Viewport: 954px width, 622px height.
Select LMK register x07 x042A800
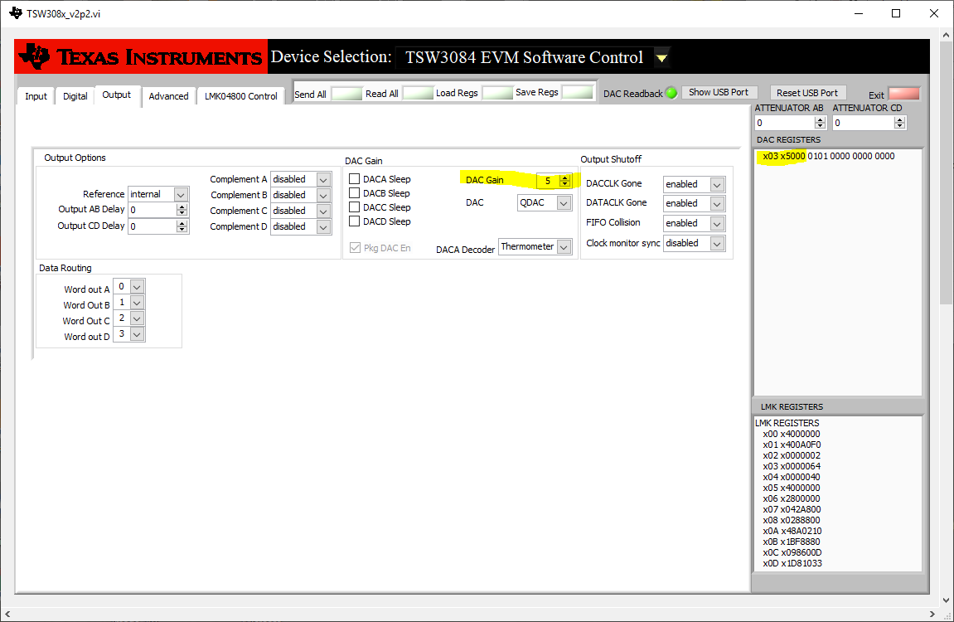click(x=792, y=509)
